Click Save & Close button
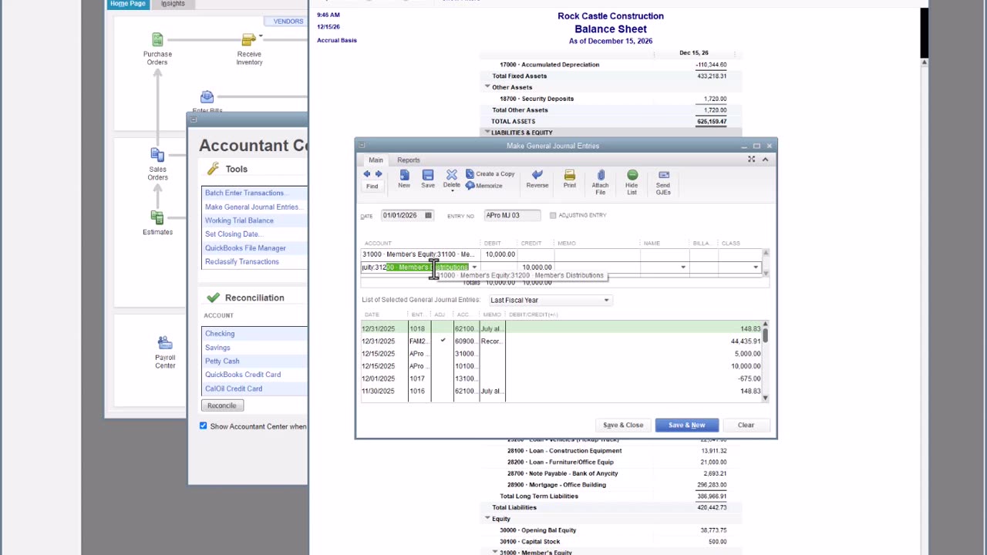The height and width of the screenshot is (555, 987). (x=623, y=425)
